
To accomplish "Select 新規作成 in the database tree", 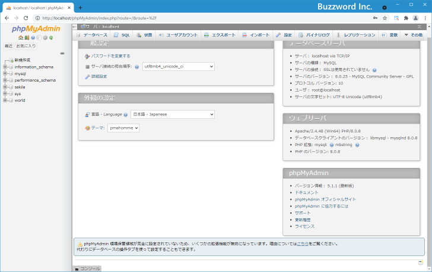I will [x=23, y=60].
